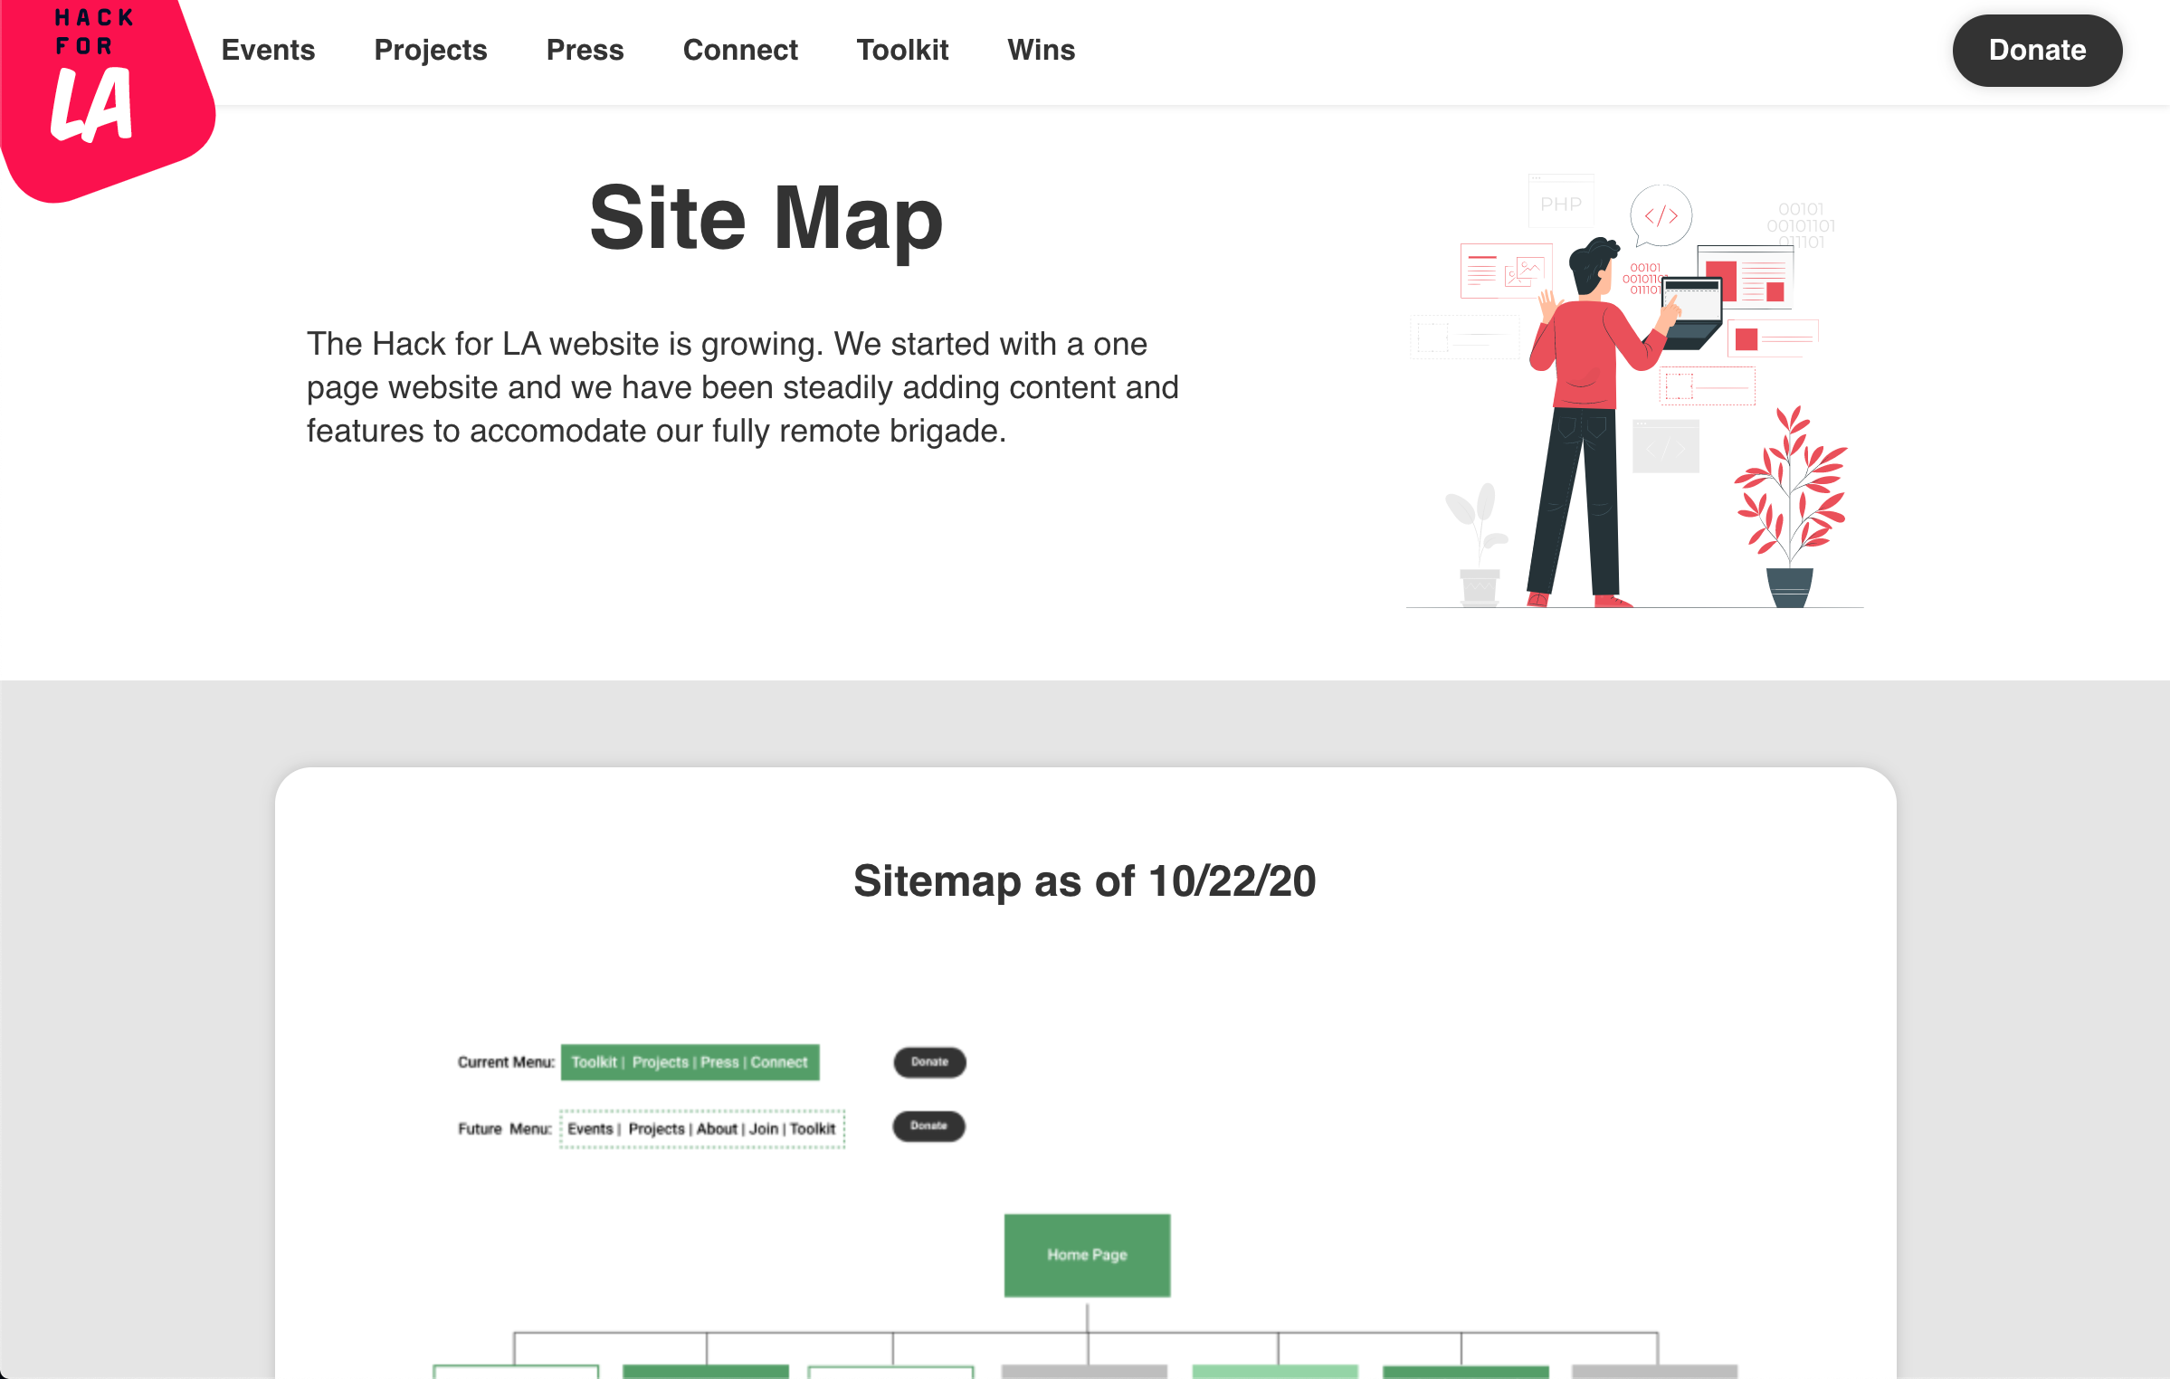The width and height of the screenshot is (2170, 1379).
Task: Go to the Press page
Action: 585,50
